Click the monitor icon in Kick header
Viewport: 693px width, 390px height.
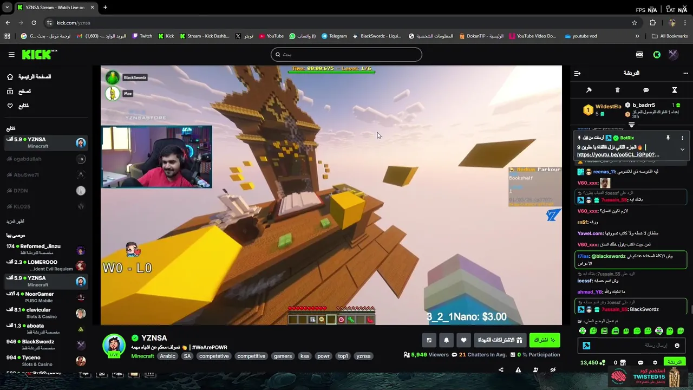pos(639,55)
